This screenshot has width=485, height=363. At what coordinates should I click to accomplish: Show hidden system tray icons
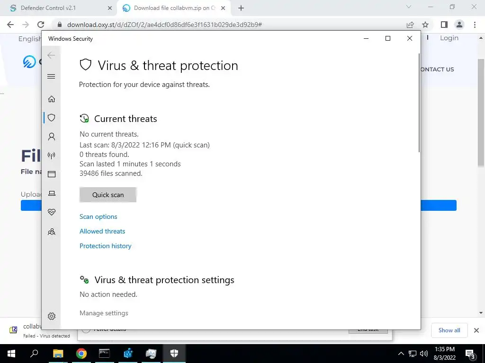[x=401, y=354]
